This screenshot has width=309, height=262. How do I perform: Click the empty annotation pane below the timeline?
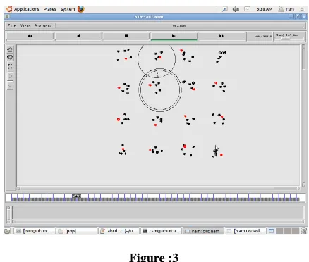158,213
